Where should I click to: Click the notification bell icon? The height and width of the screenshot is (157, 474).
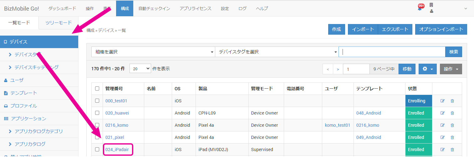point(420,8)
